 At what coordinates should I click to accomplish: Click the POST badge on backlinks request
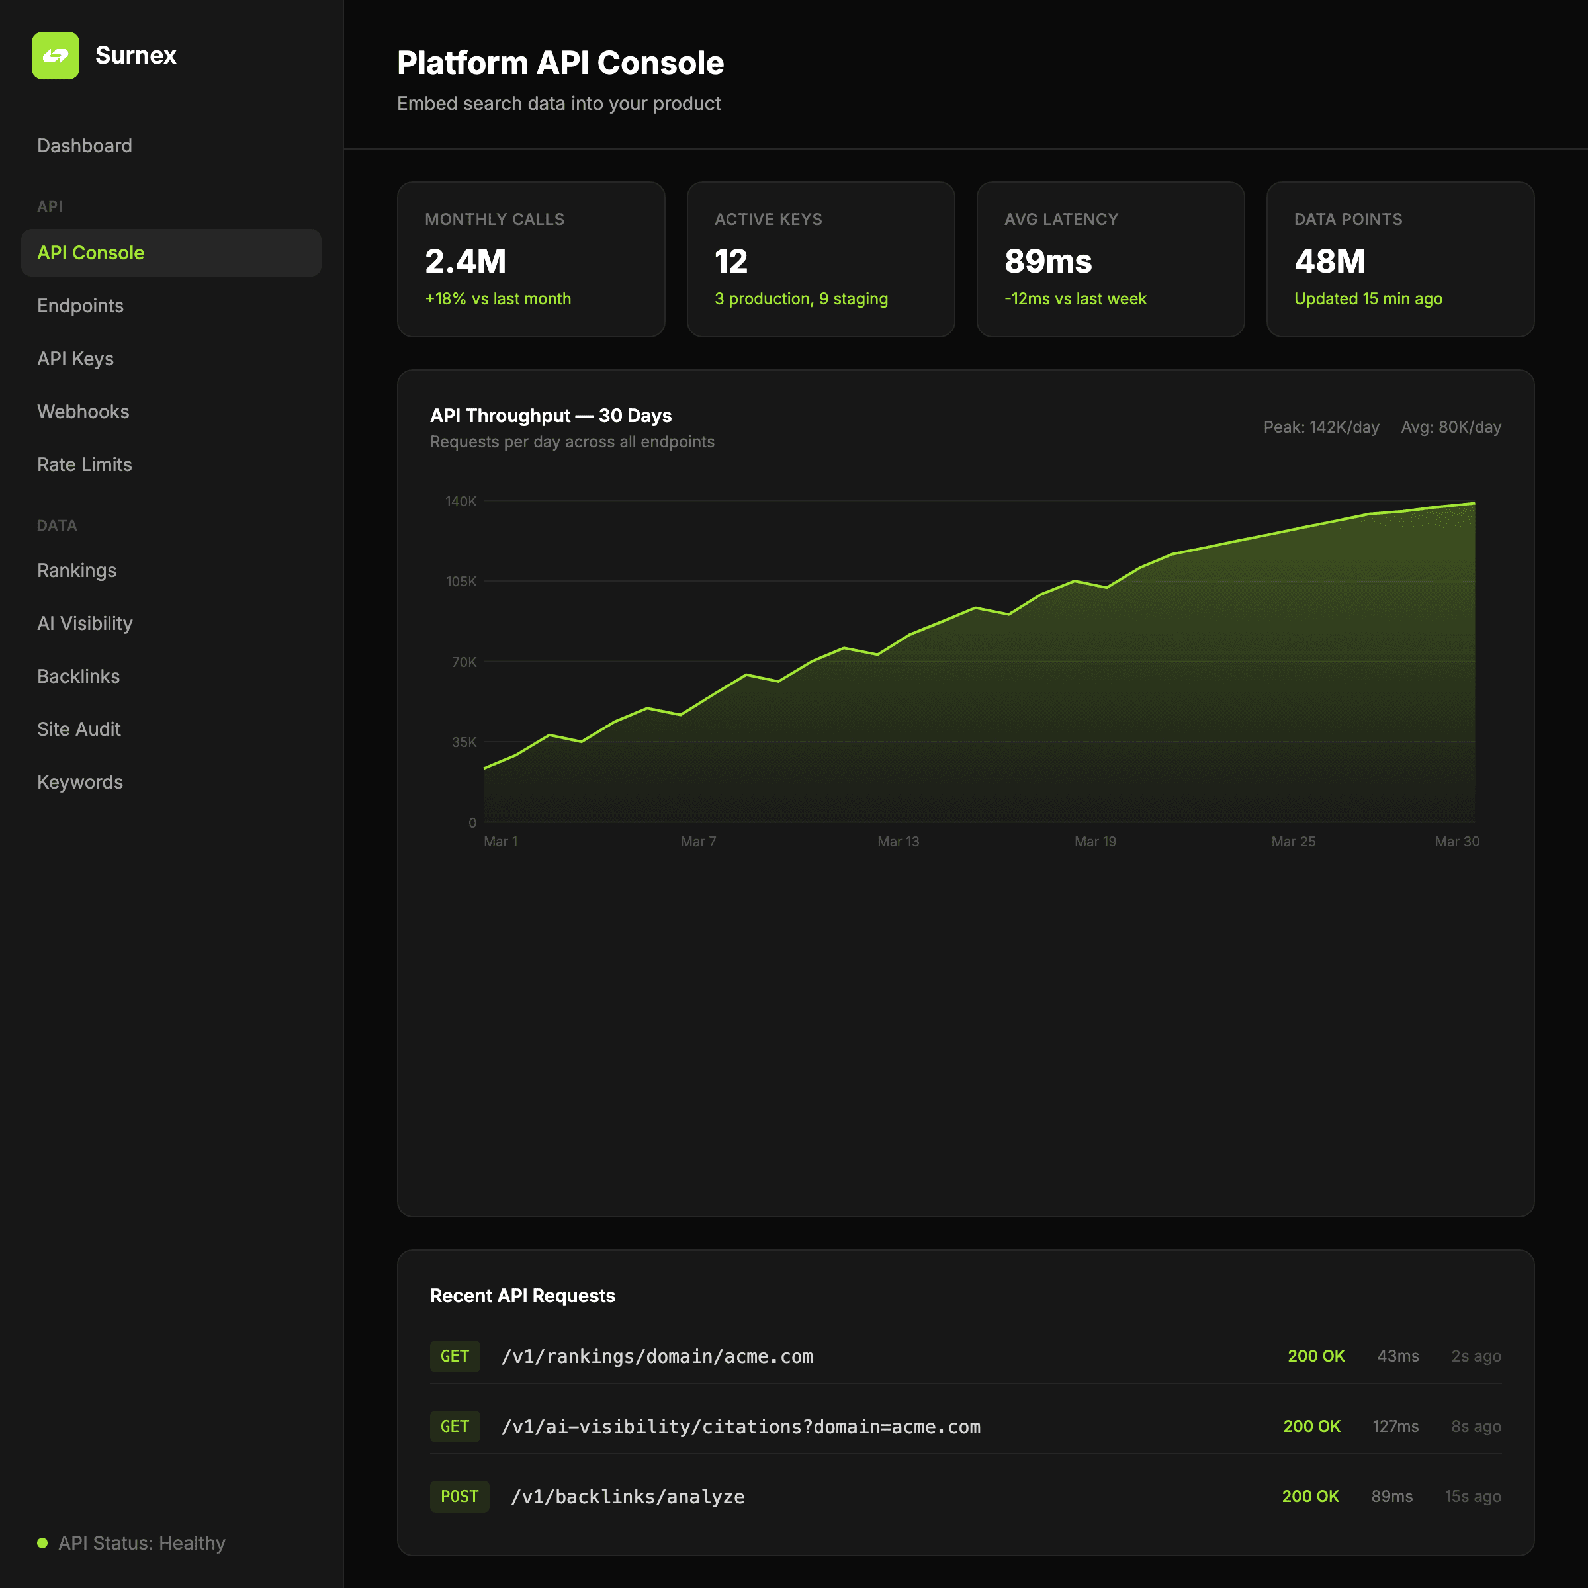coord(459,1496)
